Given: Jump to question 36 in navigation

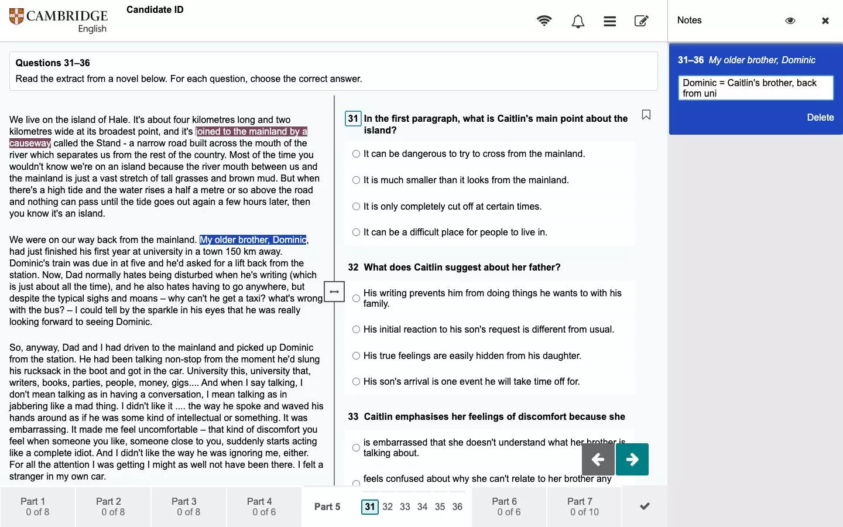Looking at the screenshot, I should point(458,507).
